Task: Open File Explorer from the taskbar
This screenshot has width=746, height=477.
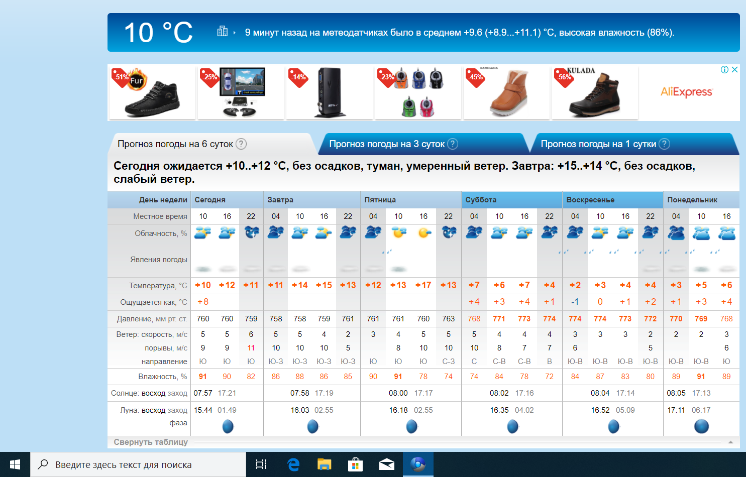Action: (x=325, y=464)
